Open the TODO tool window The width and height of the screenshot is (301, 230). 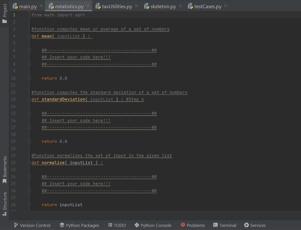(117, 225)
